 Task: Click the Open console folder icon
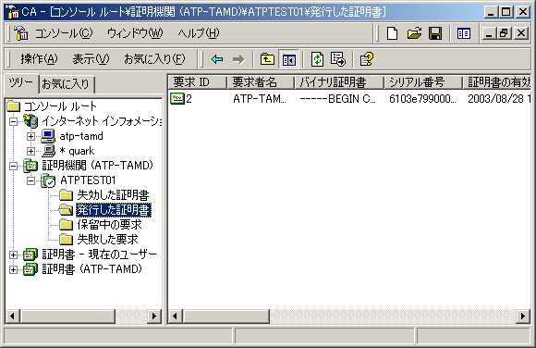coord(414,33)
